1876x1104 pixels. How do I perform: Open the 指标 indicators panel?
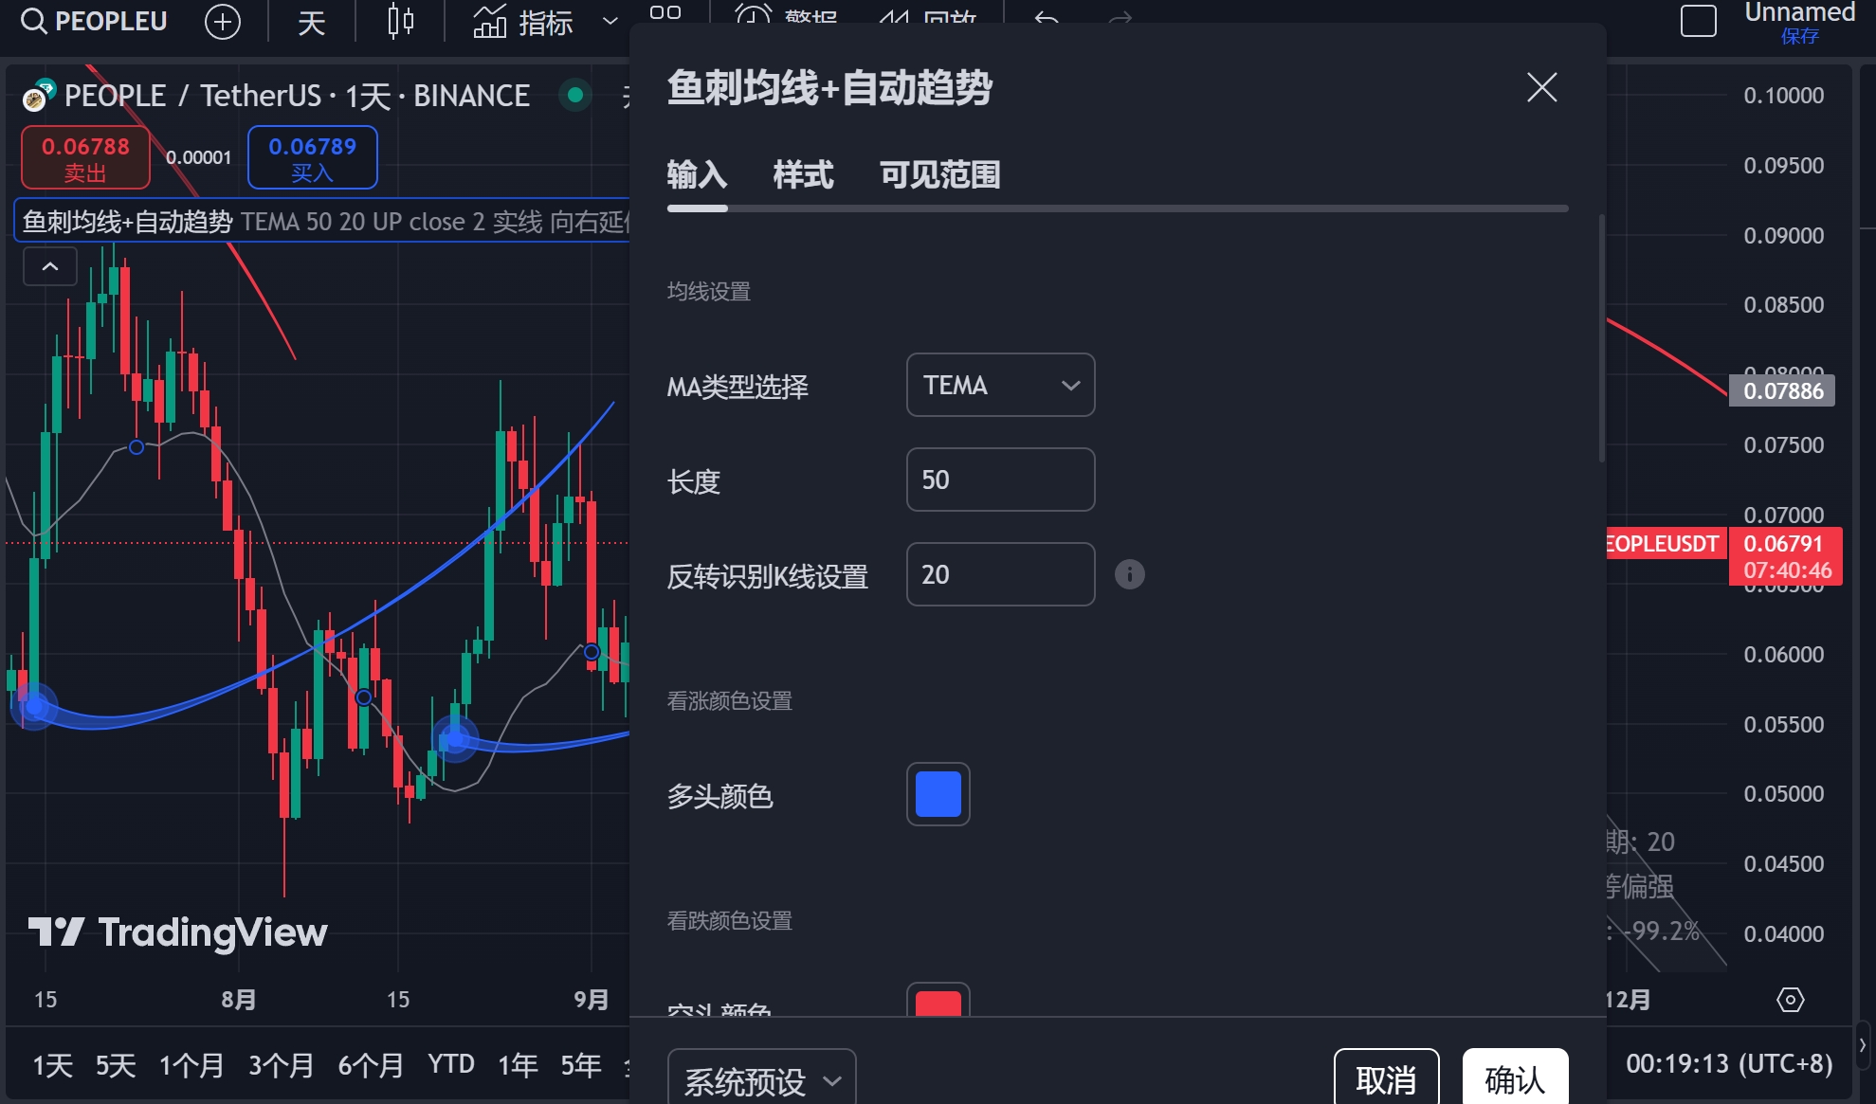[523, 21]
